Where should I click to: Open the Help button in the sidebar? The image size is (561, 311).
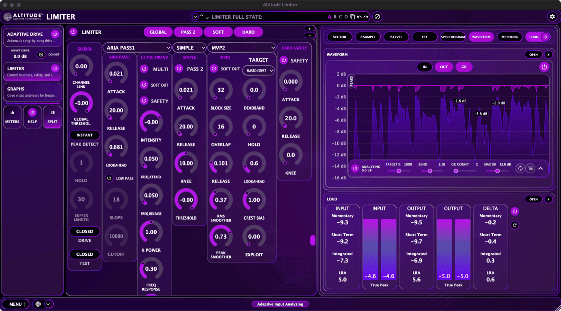[x=32, y=117]
